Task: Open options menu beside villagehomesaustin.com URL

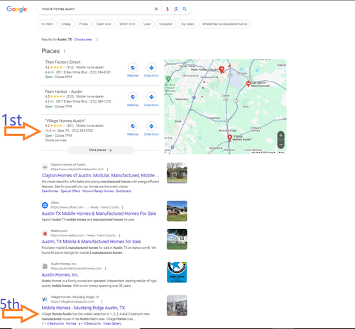Action: pyautogui.click(x=102, y=301)
